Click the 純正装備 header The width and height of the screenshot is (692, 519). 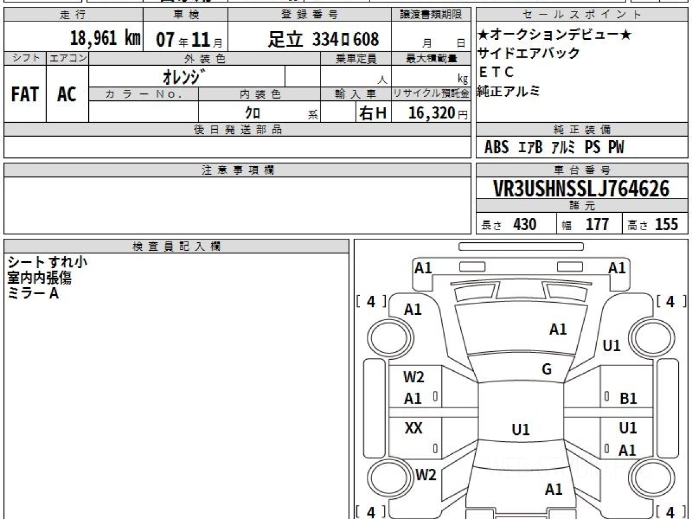pos(582,129)
